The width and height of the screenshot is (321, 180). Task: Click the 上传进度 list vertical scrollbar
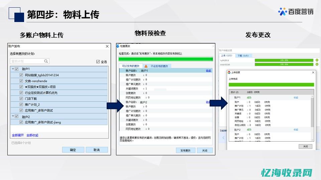(x=312, y=113)
